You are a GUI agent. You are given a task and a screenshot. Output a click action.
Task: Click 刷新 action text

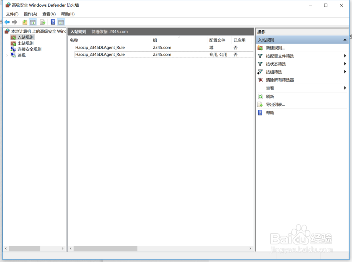pyautogui.click(x=270, y=97)
